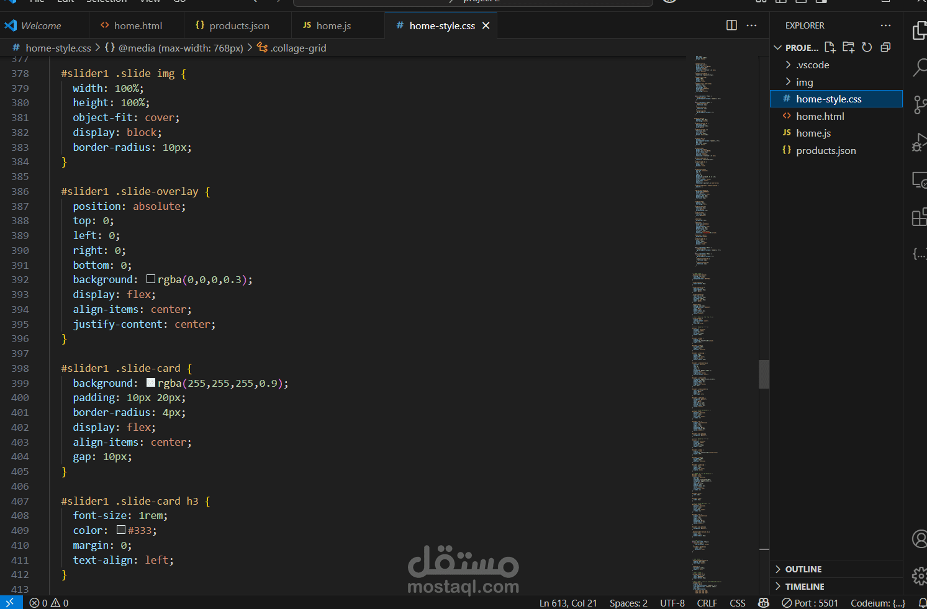Expand the img folder
This screenshot has height=609, width=927.
pos(836,82)
